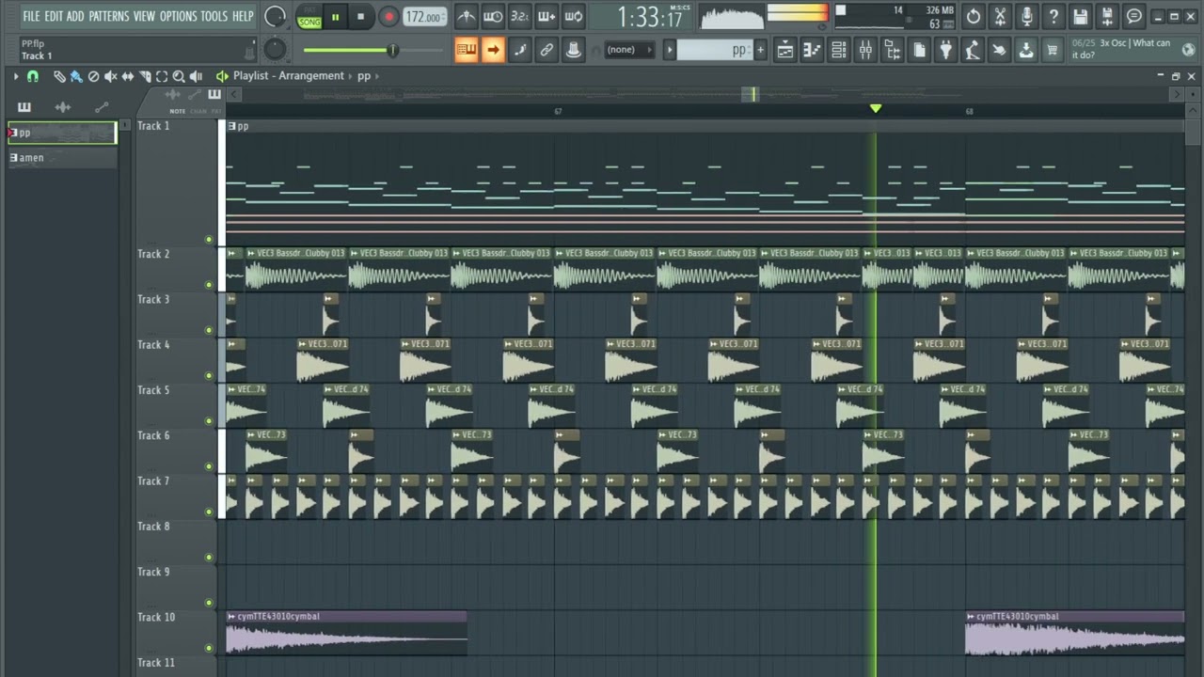1204x677 pixels.
Task: Click the content library download icon
Action: [x=1026, y=50]
